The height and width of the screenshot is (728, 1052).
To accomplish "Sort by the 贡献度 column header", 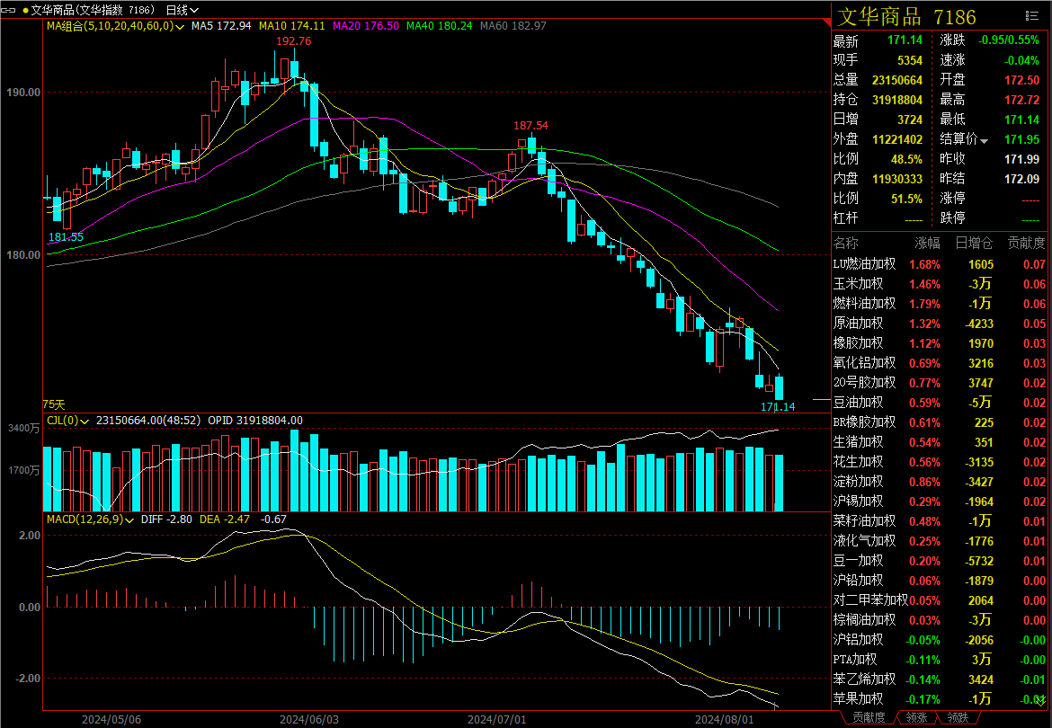I will tap(1026, 244).
